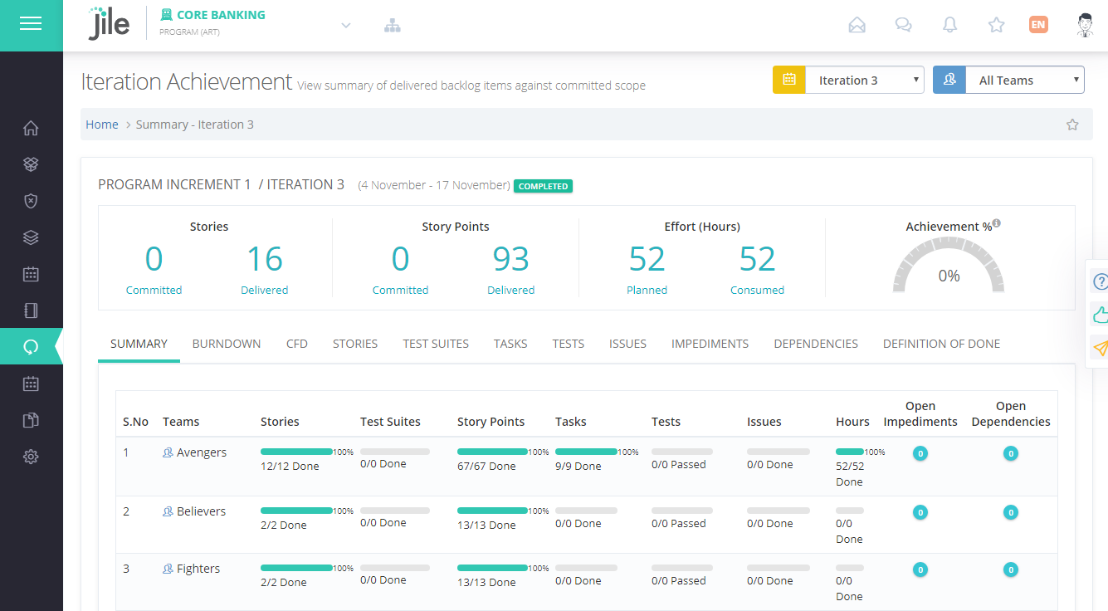This screenshot has width=1108, height=611.
Task: Open the hamburger menu in sidebar
Action: (31, 24)
